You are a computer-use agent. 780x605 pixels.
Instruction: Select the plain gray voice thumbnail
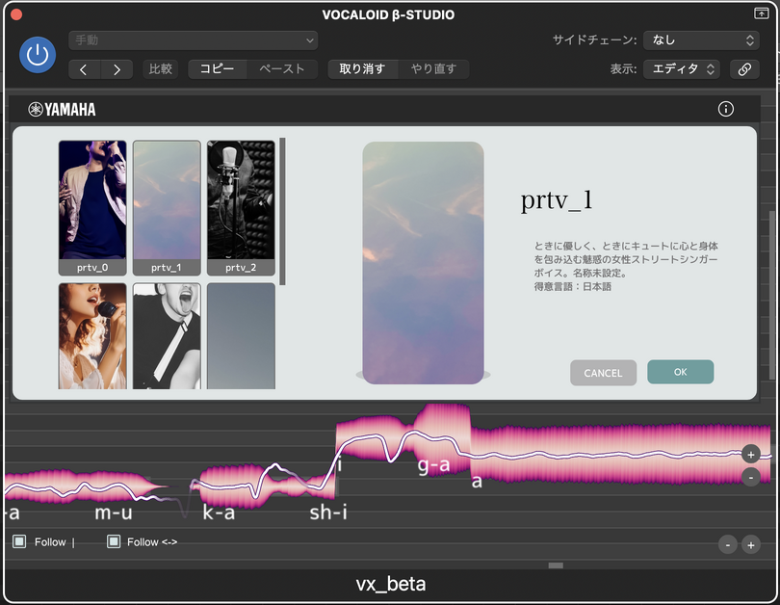pyautogui.click(x=241, y=336)
